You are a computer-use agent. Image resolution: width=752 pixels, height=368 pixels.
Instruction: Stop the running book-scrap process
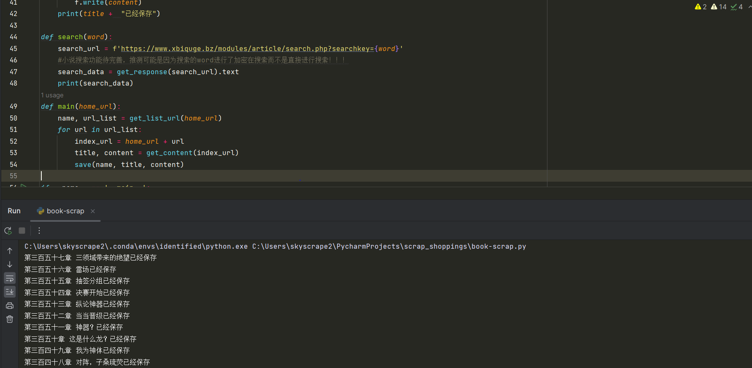pyautogui.click(x=22, y=231)
